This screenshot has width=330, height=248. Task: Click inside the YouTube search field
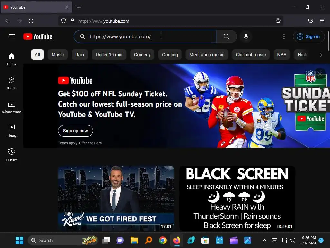[145, 36]
